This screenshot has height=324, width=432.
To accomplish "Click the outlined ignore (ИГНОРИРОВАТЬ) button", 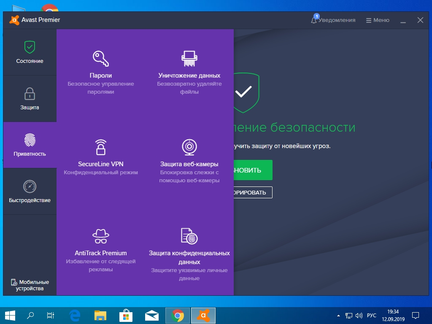I will (x=253, y=192).
